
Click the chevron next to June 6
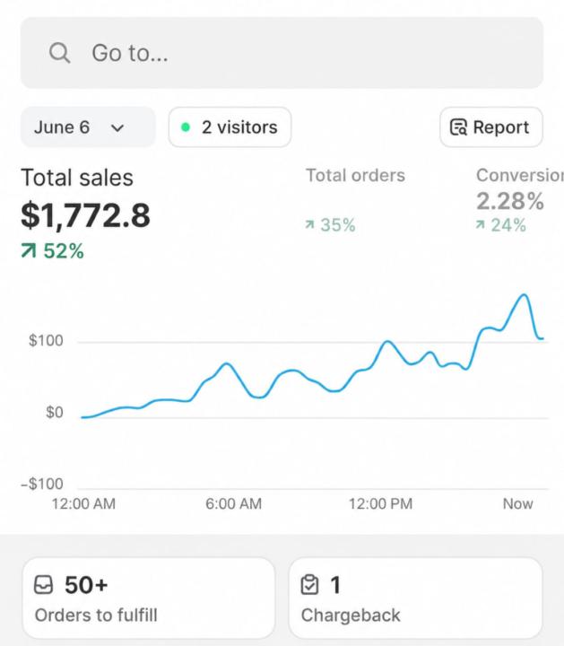pyautogui.click(x=117, y=128)
